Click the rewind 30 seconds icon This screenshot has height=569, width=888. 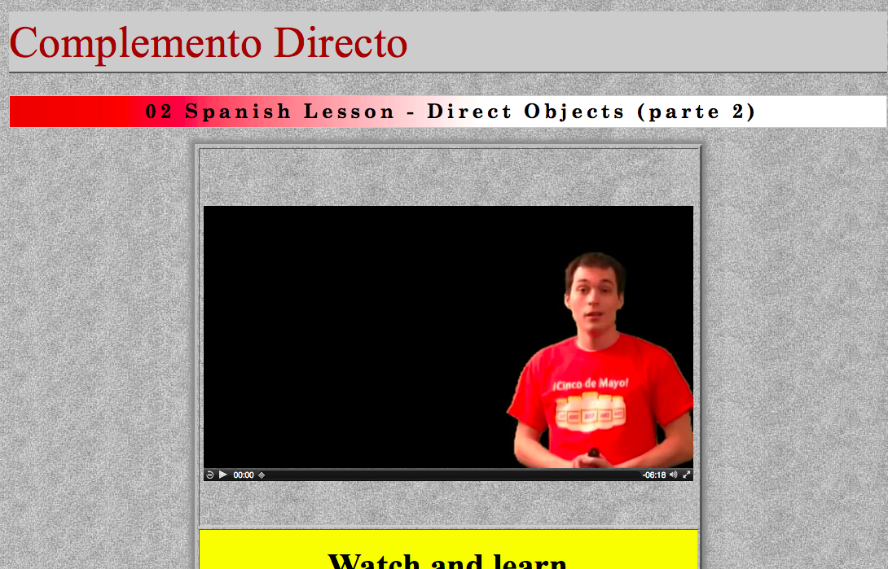(209, 475)
